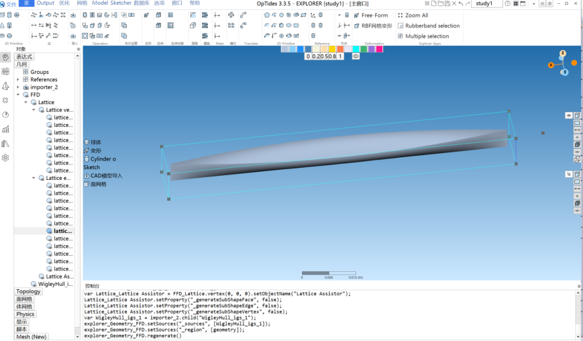Select the cylinder 3D primitive tool

tap(9, 15)
